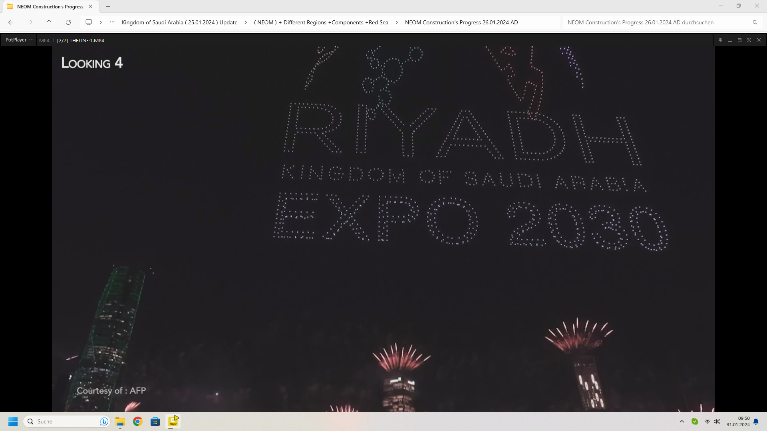767x431 pixels.
Task: Go up one folder level
Action: (49, 22)
